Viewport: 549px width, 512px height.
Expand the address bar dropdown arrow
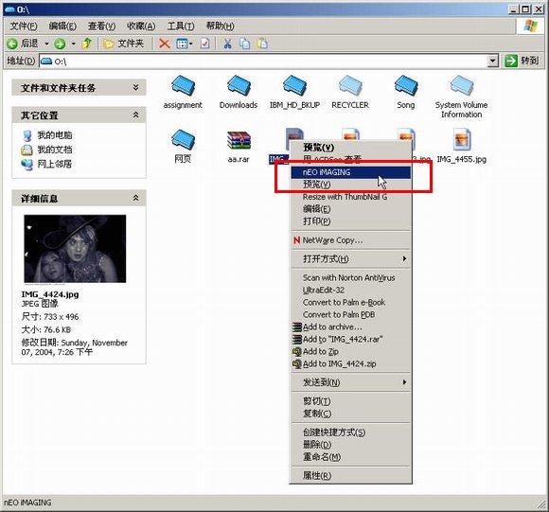492,62
